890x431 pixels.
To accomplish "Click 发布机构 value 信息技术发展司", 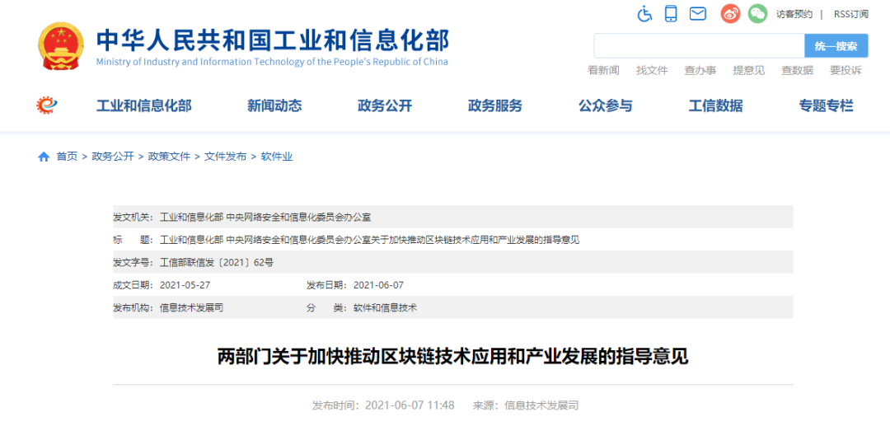I will (192, 307).
